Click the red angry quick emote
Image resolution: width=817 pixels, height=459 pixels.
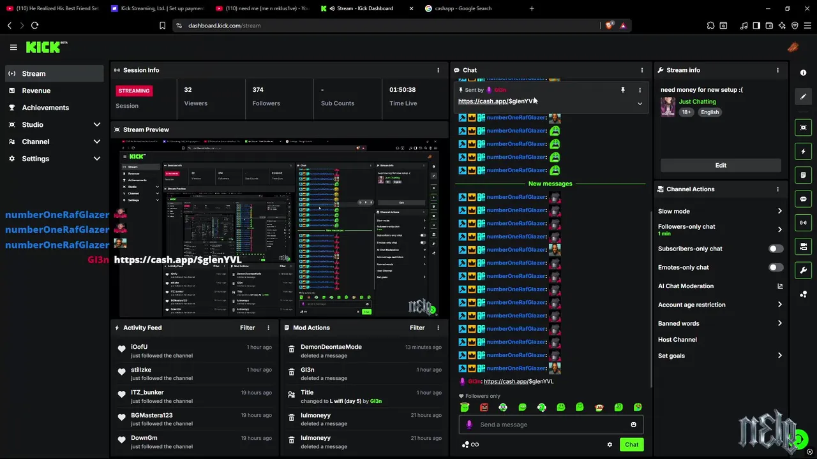(x=484, y=407)
